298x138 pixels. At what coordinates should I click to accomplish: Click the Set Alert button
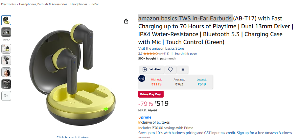pyautogui.click(x=152, y=69)
